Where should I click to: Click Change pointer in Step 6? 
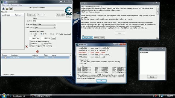coord(99,38)
